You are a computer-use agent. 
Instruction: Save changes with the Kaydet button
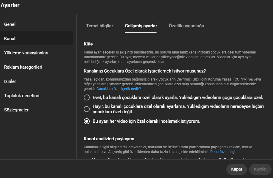(x=260, y=169)
